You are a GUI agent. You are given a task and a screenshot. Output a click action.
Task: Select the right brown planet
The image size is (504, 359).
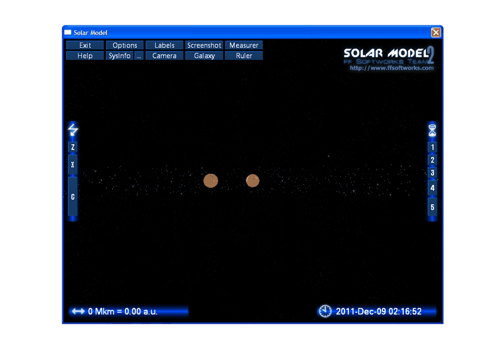pos(253,181)
